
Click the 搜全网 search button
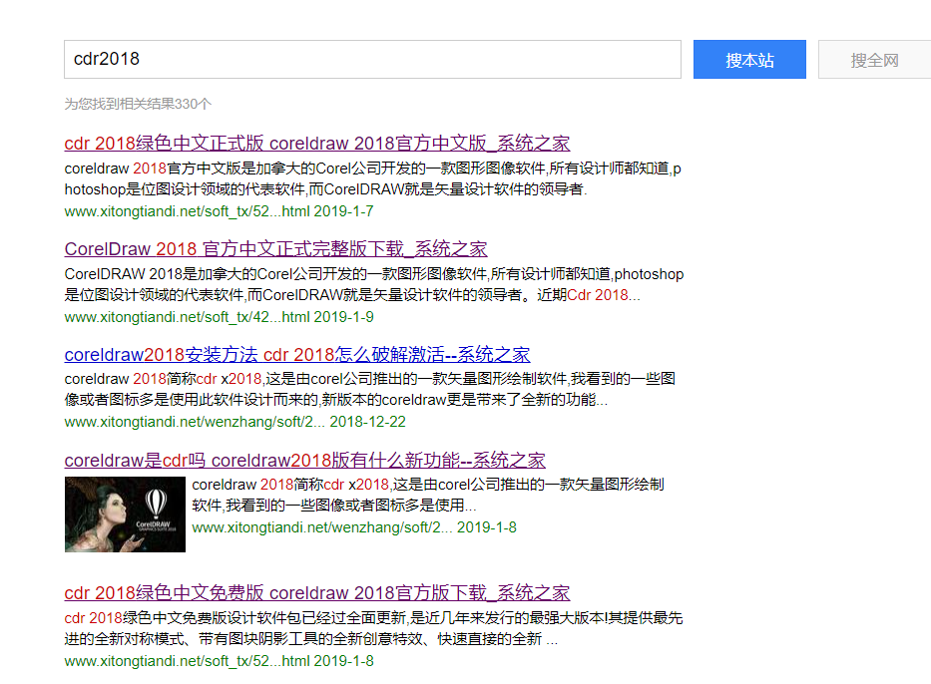pyautogui.click(x=874, y=59)
